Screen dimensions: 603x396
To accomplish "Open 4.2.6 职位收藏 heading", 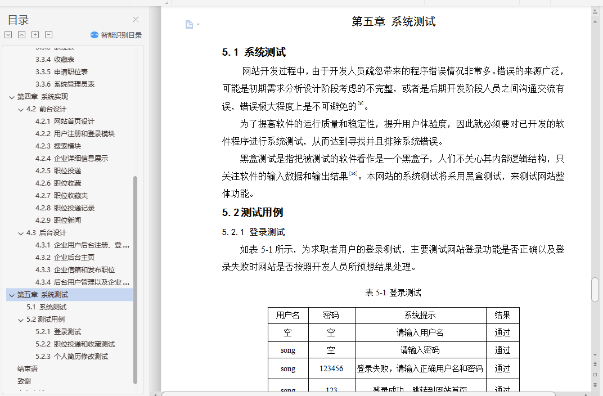I will [58, 183].
